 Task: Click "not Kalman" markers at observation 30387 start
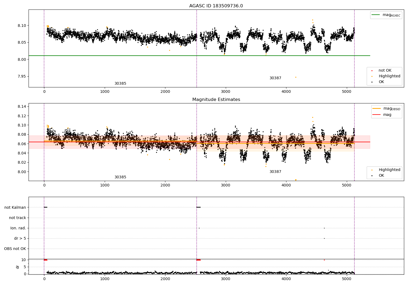pyautogui.click(x=199, y=207)
